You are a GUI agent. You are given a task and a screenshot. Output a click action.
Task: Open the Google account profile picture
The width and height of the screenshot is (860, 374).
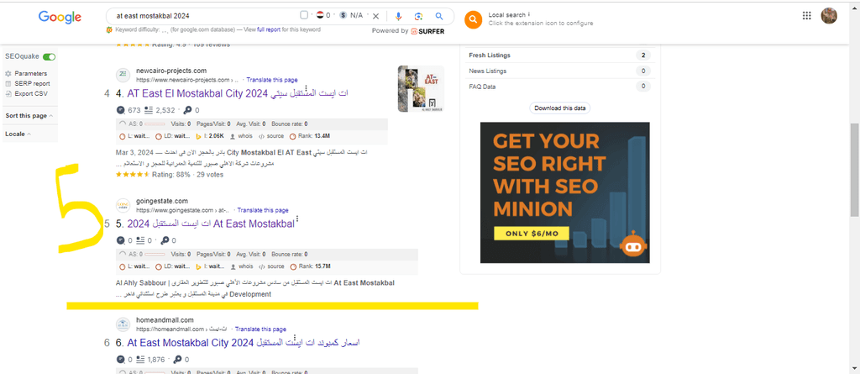click(x=829, y=16)
